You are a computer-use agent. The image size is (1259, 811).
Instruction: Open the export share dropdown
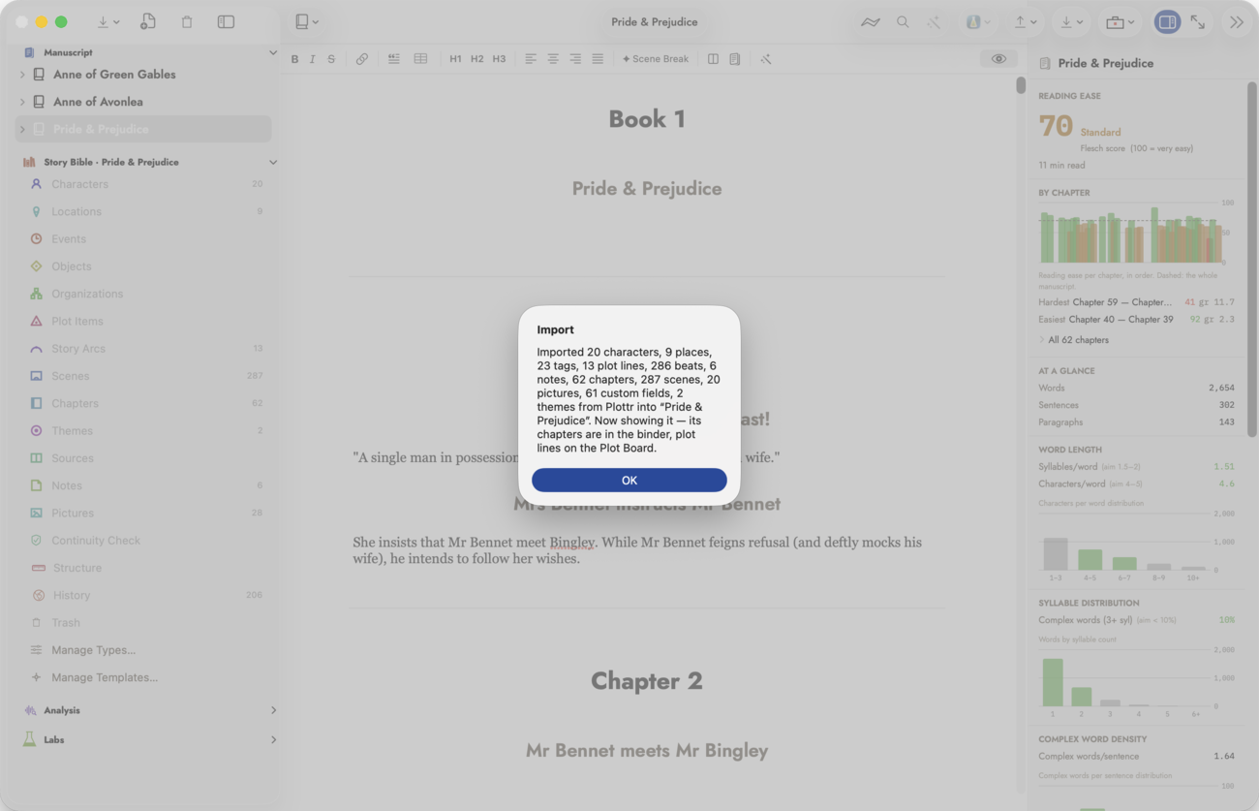click(1026, 21)
